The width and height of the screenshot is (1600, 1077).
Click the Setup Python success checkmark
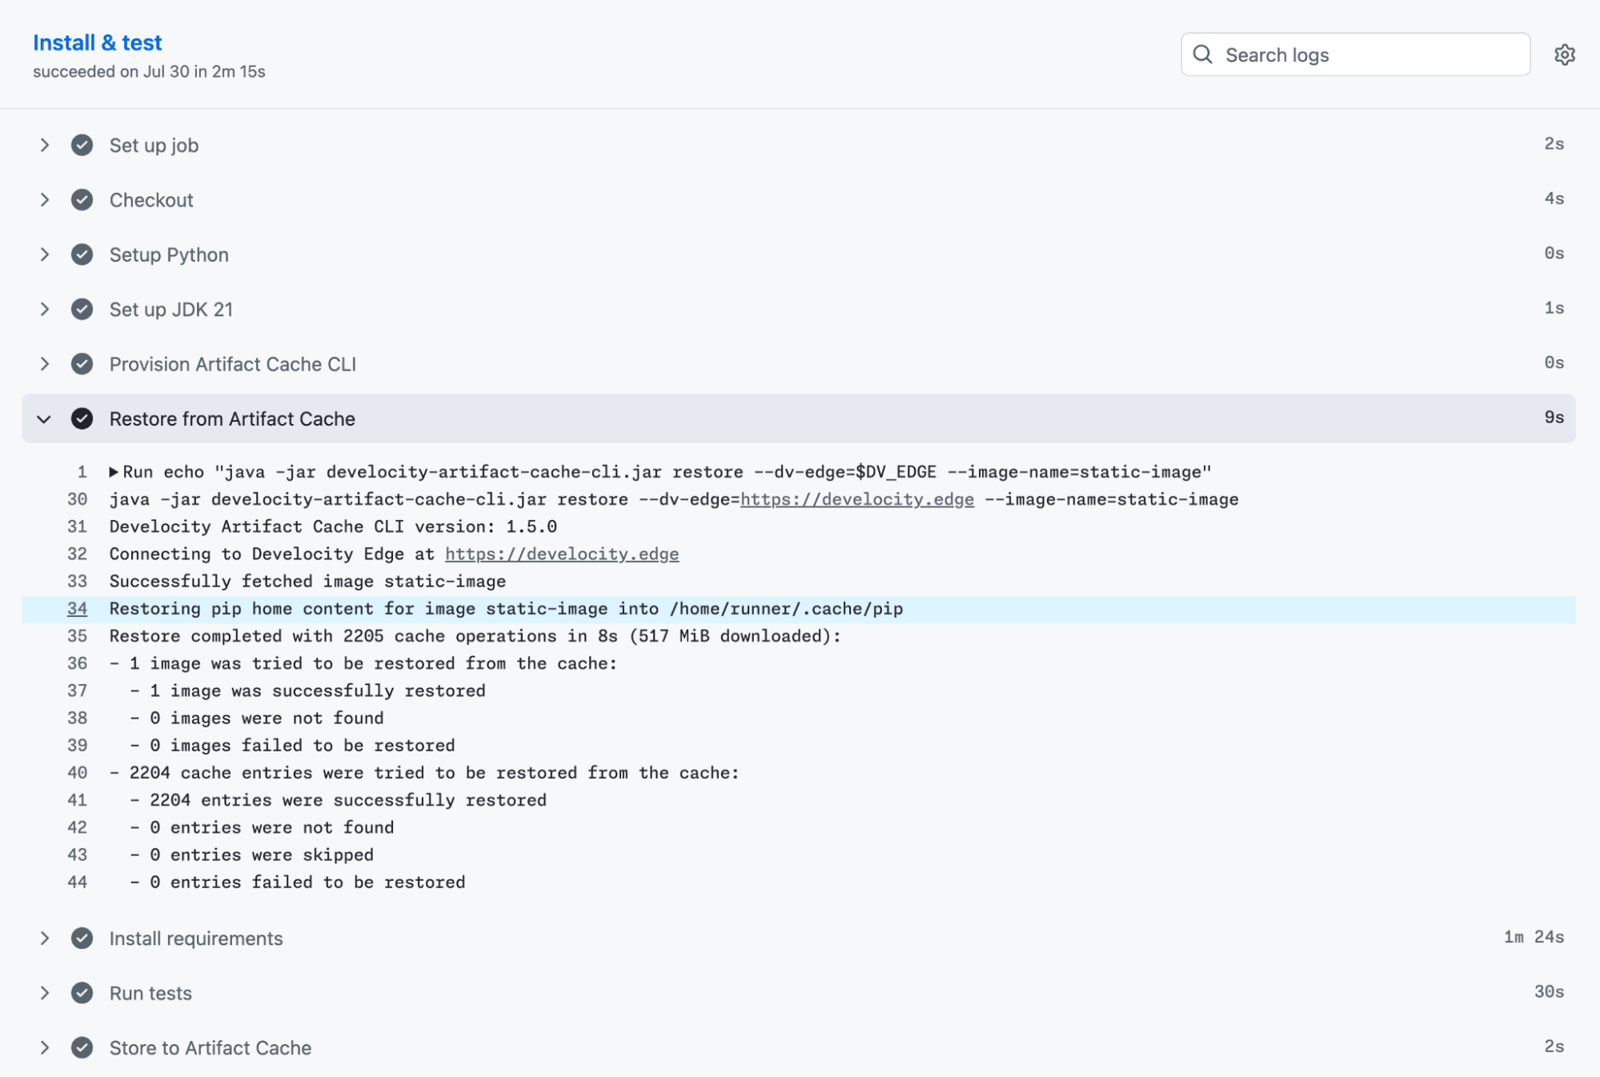(x=82, y=254)
